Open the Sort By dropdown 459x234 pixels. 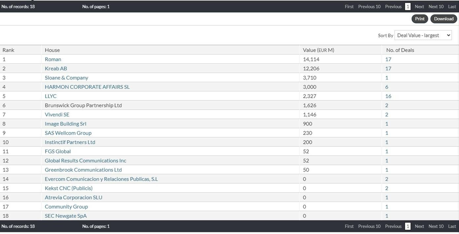[x=423, y=35]
